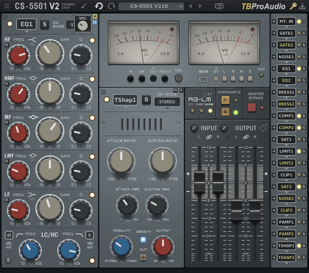Select COMP1 in the module chain
309x273 pixels.
[286, 116]
